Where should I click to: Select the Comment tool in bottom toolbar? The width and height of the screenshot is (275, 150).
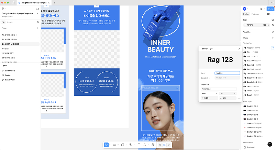click(145, 145)
